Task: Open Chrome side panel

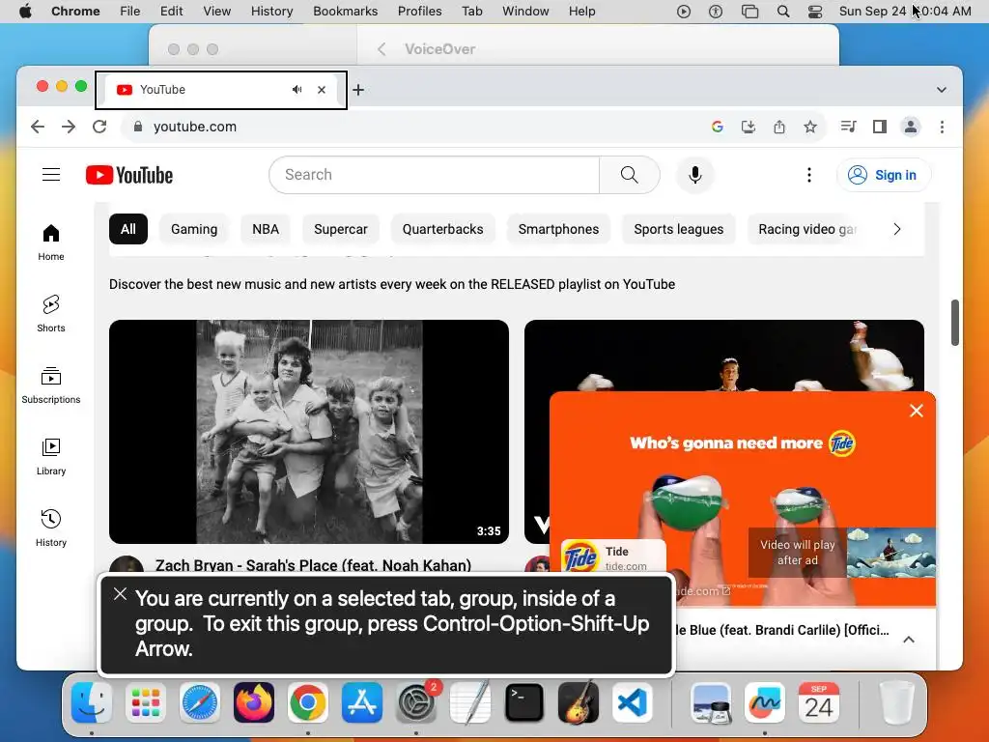Action: [x=880, y=127]
